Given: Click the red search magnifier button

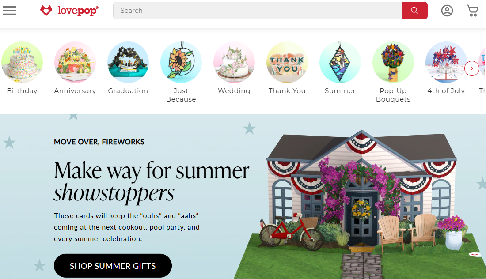Looking at the screenshot, I should tap(415, 11).
